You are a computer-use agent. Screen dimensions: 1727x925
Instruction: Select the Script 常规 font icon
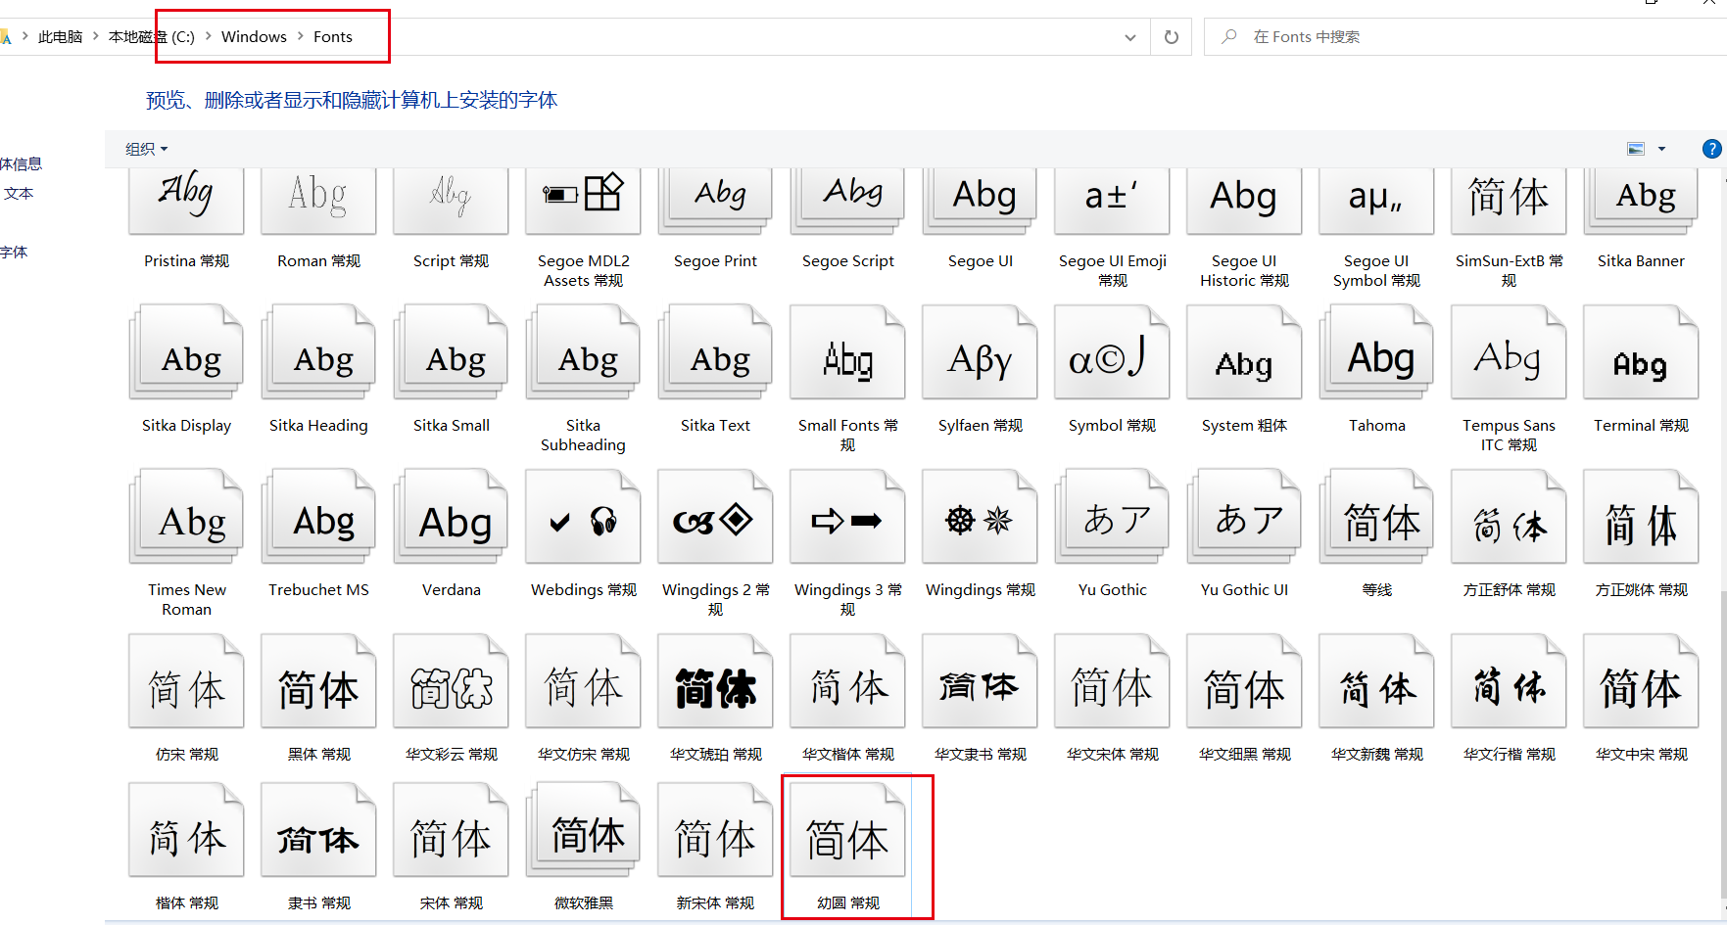pyautogui.click(x=451, y=201)
